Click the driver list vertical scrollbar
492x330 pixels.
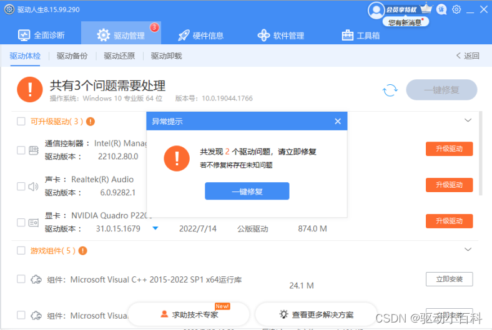click(480, 153)
